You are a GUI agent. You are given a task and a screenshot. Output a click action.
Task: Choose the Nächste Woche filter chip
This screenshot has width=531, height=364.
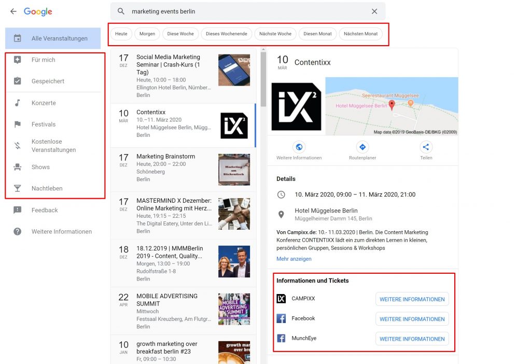tap(275, 34)
